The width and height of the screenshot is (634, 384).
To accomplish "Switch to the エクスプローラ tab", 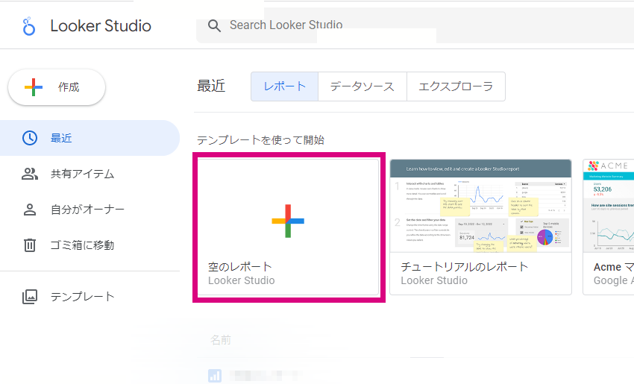I will click(x=456, y=86).
